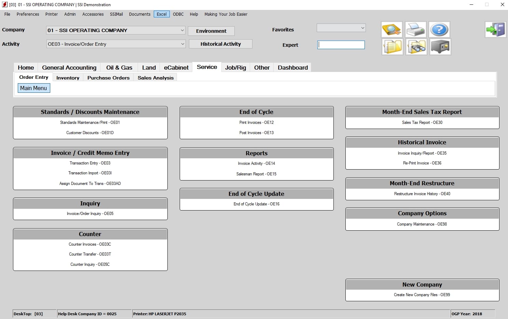Open the Excel menu
The image size is (508, 319).
coord(161,14)
